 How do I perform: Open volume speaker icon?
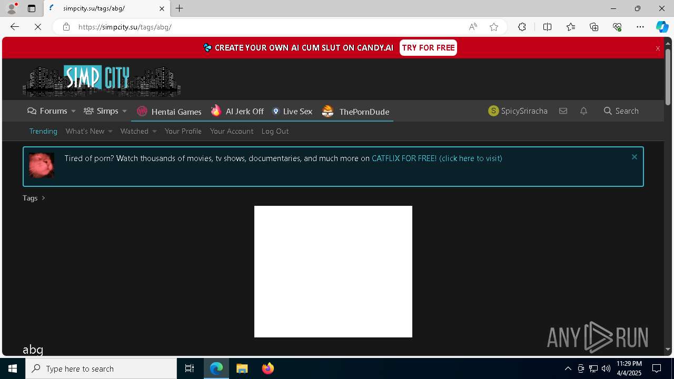point(606,368)
